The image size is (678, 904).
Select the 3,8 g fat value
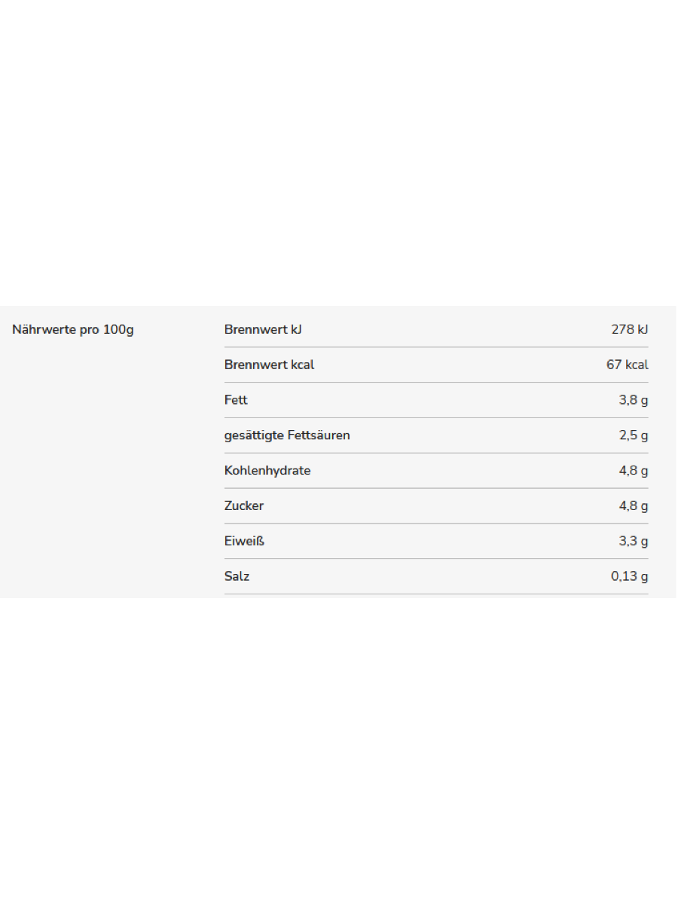pos(633,400)
